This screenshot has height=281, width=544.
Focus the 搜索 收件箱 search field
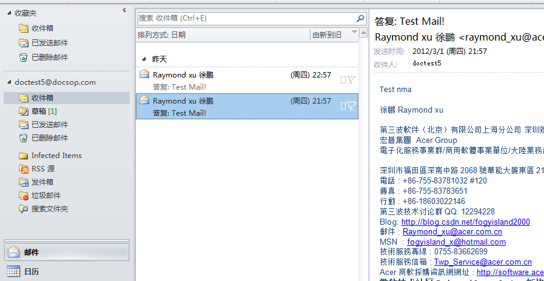247,18
